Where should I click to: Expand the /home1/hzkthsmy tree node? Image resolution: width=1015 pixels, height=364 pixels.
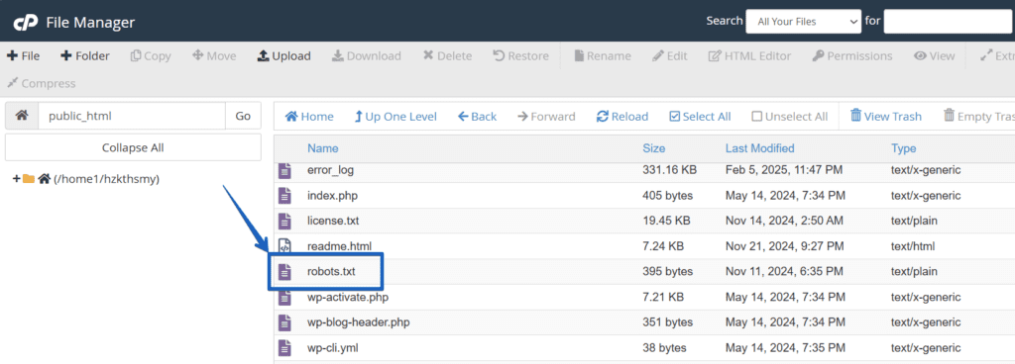pyautogui.click(x=17, y=179)
